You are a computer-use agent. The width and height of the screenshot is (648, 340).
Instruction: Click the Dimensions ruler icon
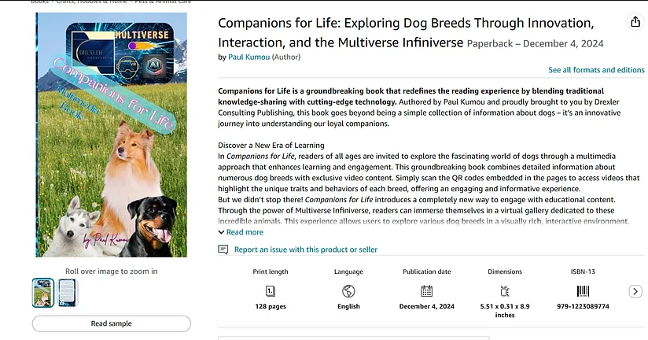coord(505,291)
